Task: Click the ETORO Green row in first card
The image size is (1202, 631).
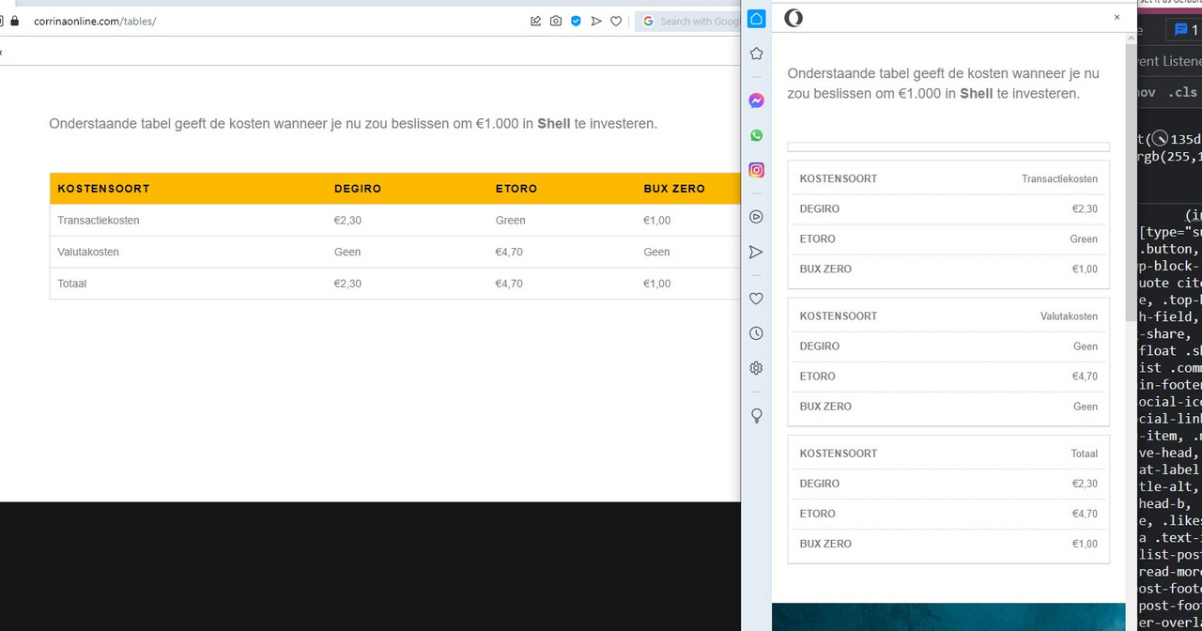Action: pyautogui.click(x=948, y=239)
